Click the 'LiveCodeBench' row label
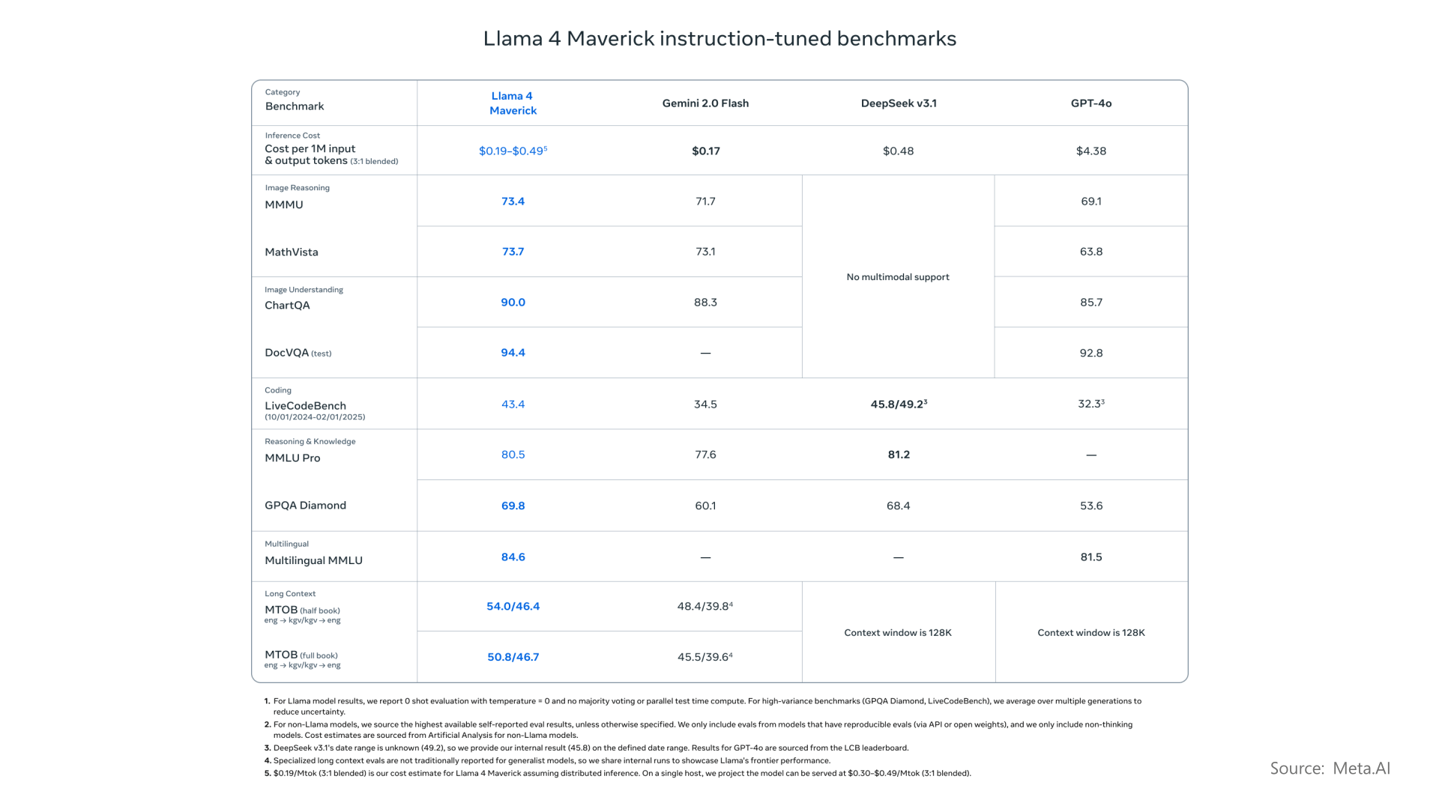Image resolution: width=1439 pixels, height=809 pixels. click(305, 406)
